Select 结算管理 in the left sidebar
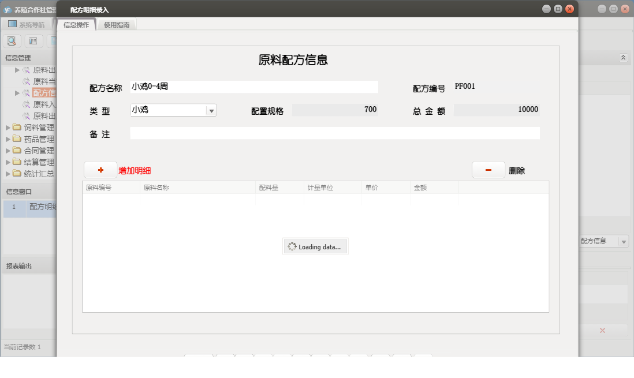Screen dimensions: 634x378 [38, 162]
